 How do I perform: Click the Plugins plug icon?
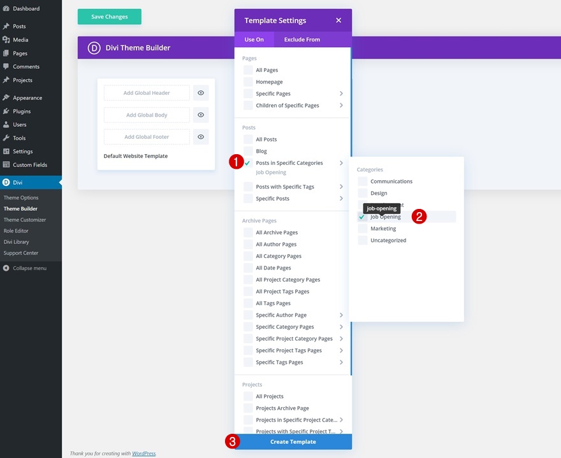pyautogui.click(x=6, y=111)
